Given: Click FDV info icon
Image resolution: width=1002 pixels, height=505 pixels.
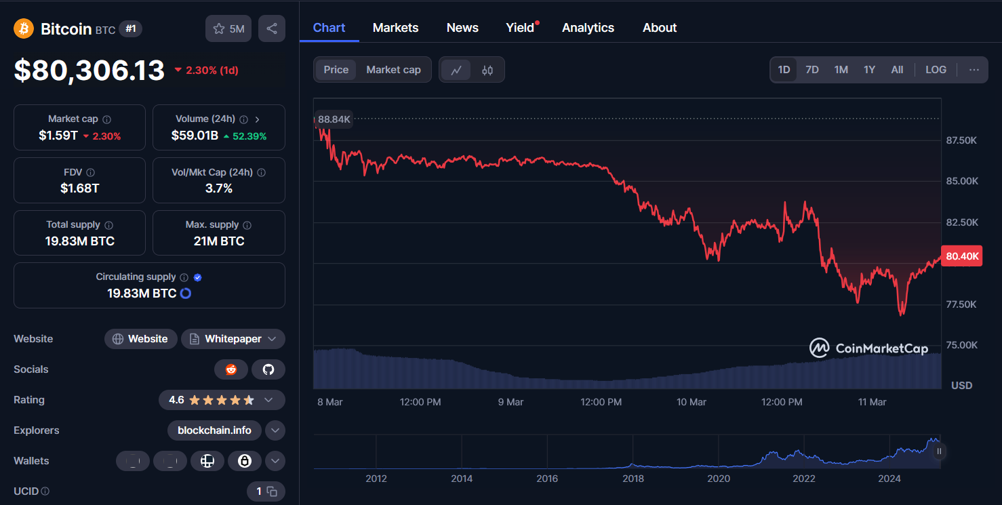Looking at the screenshot, I should pos(91,173).
